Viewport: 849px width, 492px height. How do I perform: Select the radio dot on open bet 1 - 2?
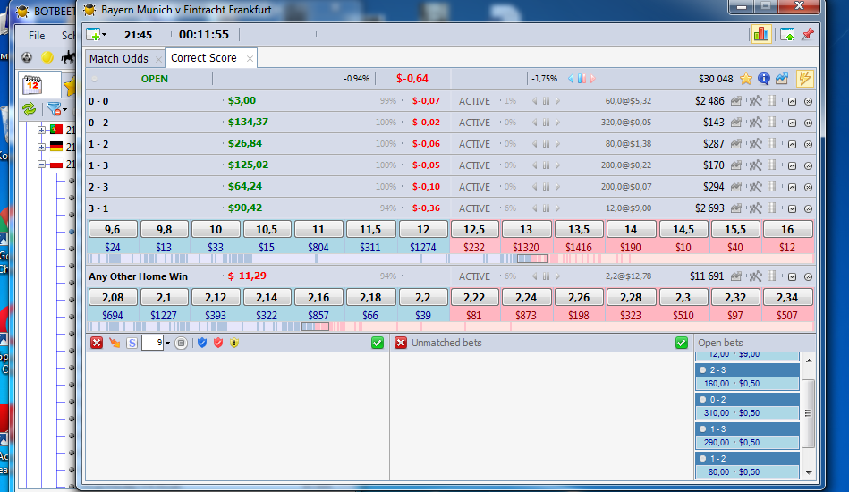[x=703, y=458]
